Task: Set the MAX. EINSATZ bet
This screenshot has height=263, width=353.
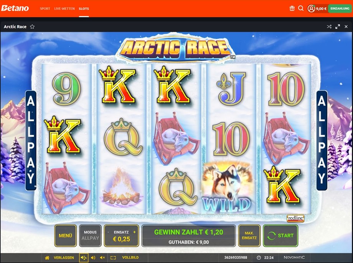Action: point(249,235)
